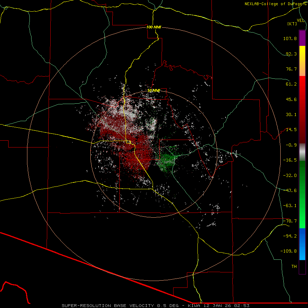This screenshot has height=308, width=308.
Task: Click the VEL legend title
Action: [x=300, y=20]
